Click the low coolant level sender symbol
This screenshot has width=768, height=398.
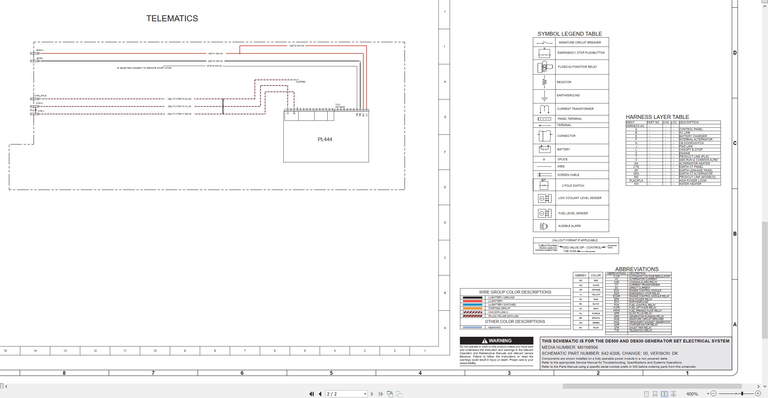pos(544,198)
